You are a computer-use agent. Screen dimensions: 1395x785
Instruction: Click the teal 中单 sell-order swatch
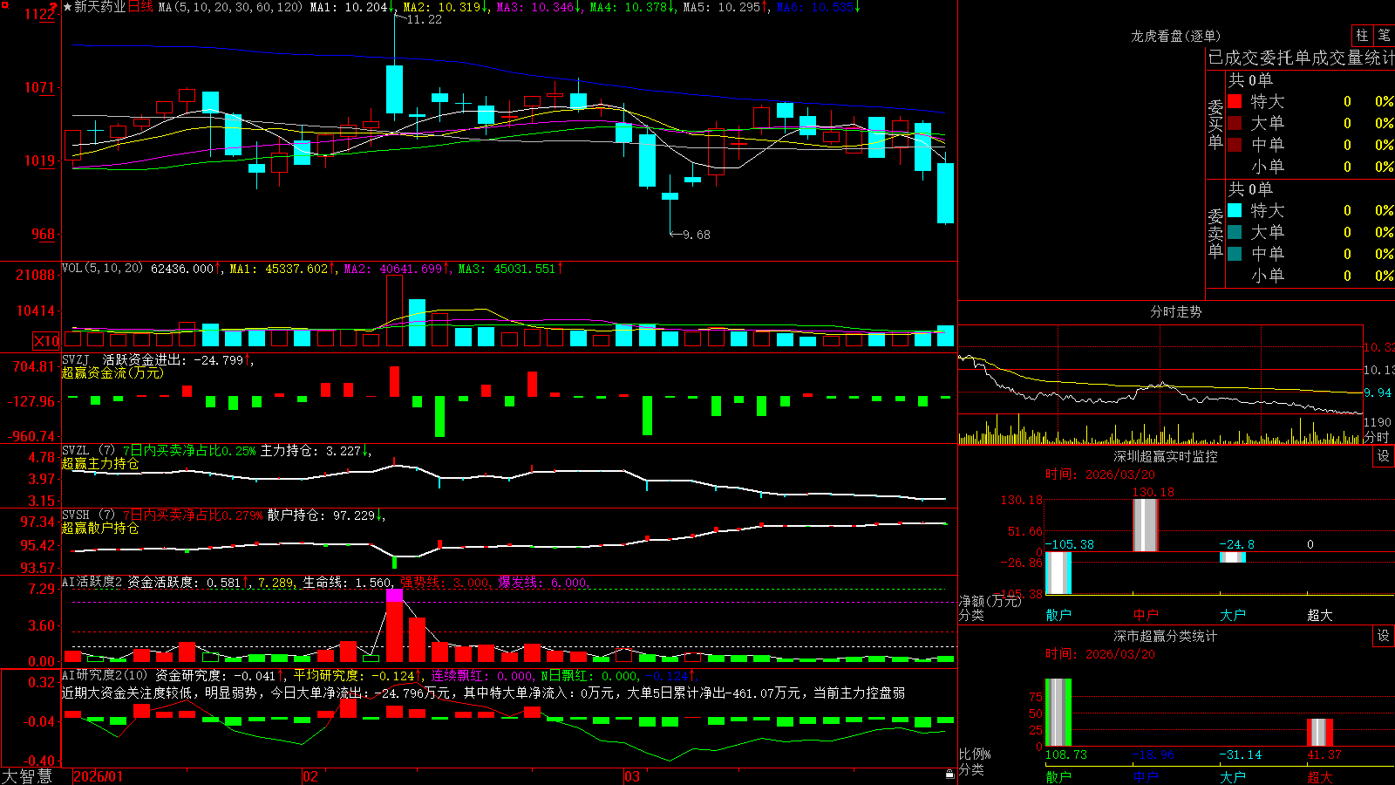(1235, 254)
